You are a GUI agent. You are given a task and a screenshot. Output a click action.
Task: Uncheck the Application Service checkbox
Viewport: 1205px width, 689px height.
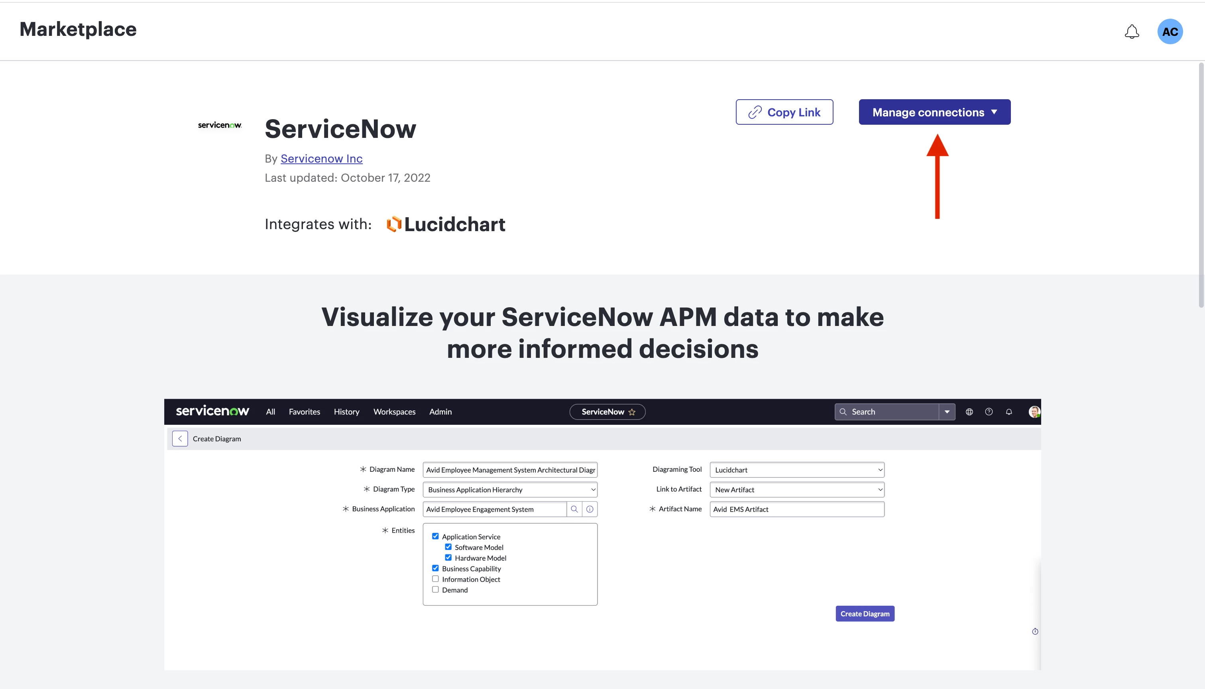pos(435,536)
